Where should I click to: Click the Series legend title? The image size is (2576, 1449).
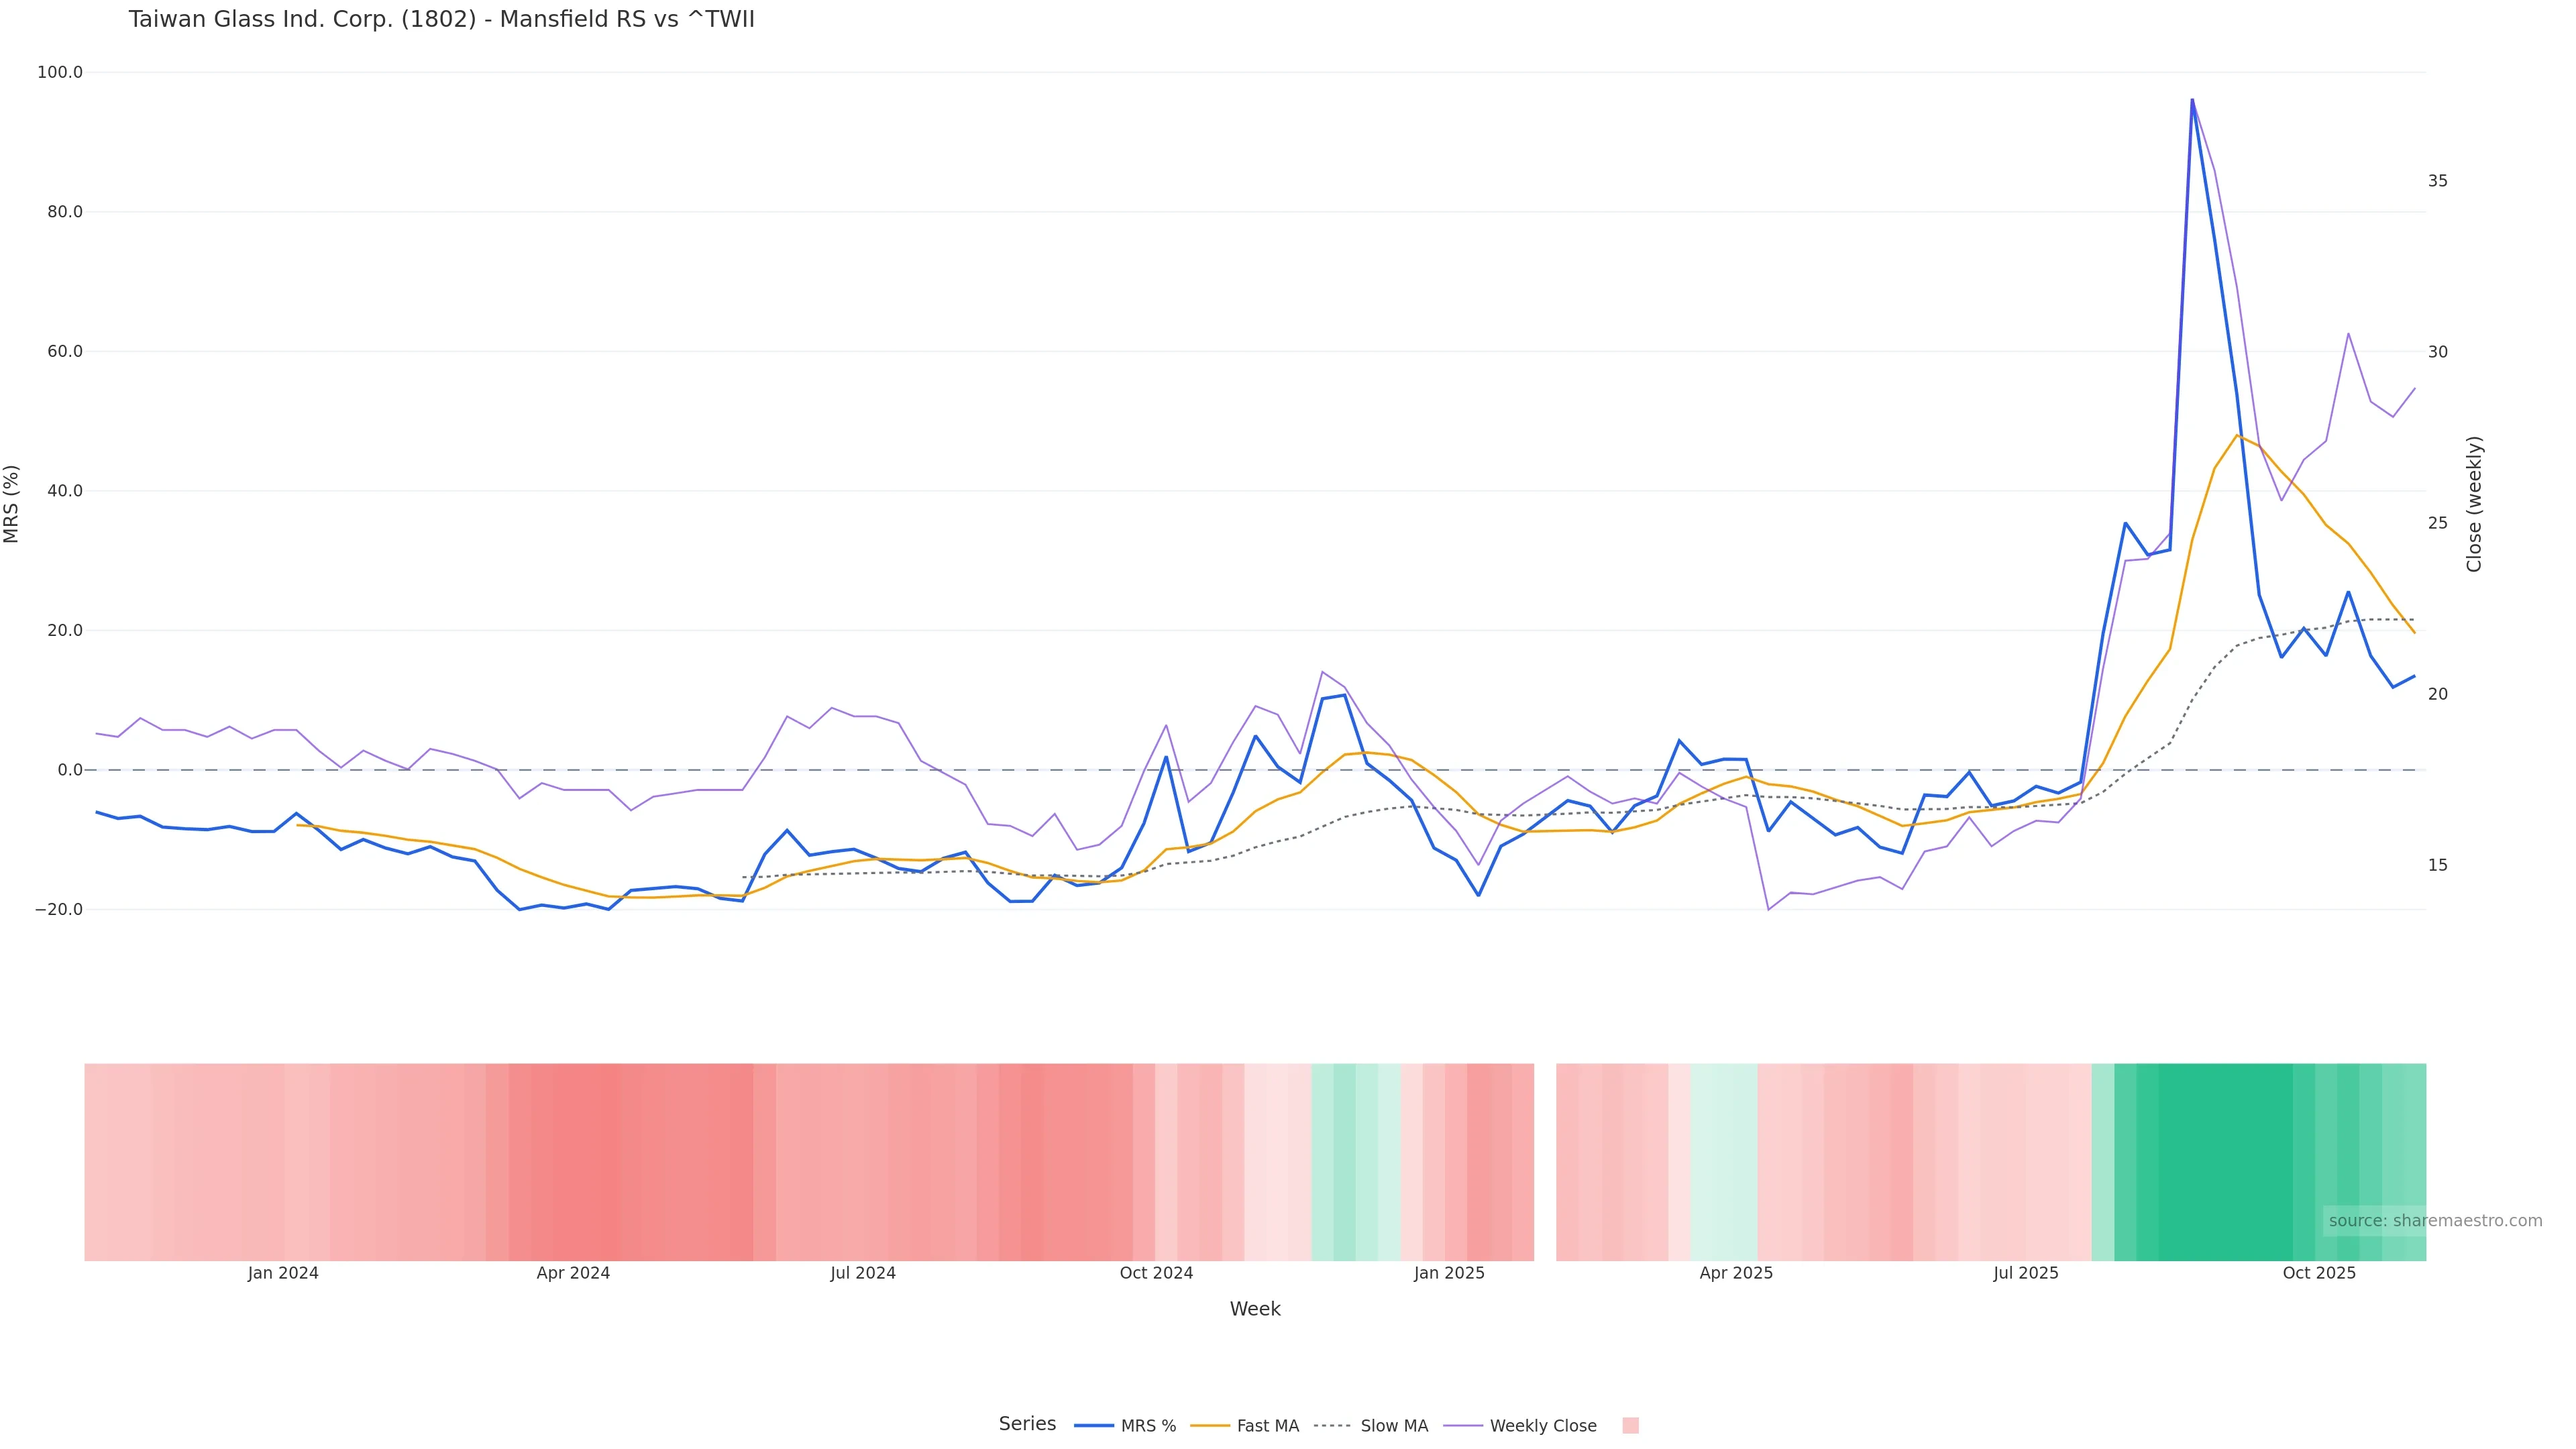pos(1027,1424)
